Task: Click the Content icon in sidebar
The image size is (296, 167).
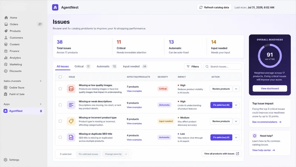Action: (x=6, y=44)
